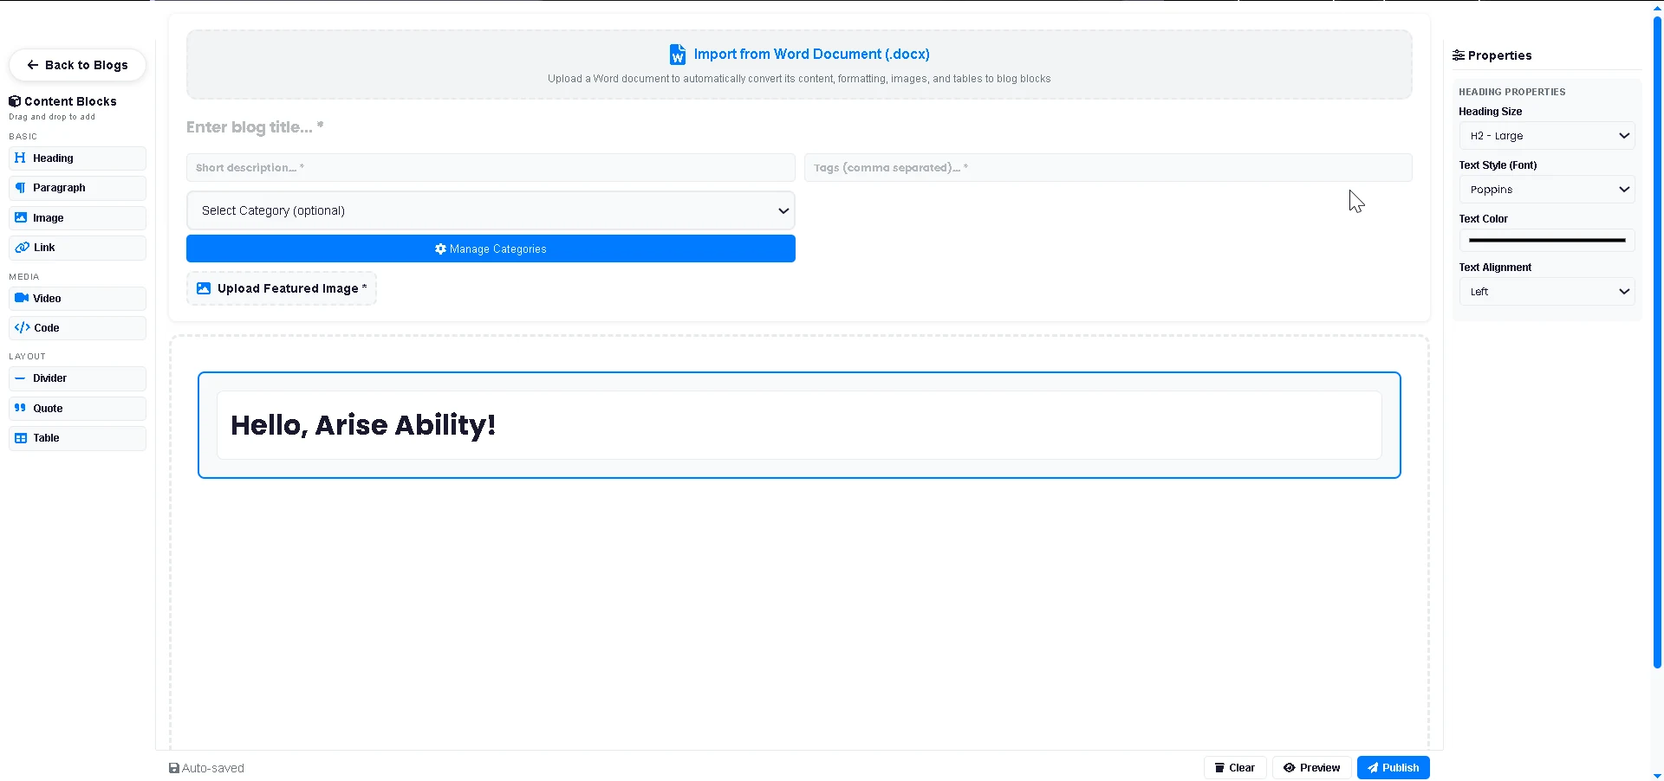Click the Auto-saved disk icon
The width and height of the screenshot is (1664, 781).
(174, 768)
